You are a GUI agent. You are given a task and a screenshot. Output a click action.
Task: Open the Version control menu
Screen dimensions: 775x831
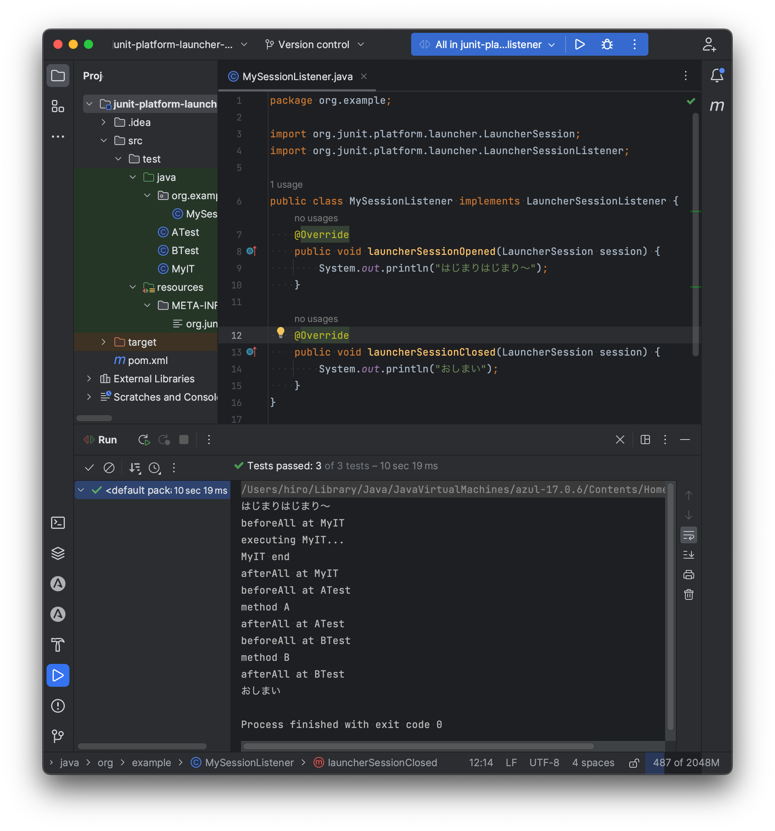[315, 44]
